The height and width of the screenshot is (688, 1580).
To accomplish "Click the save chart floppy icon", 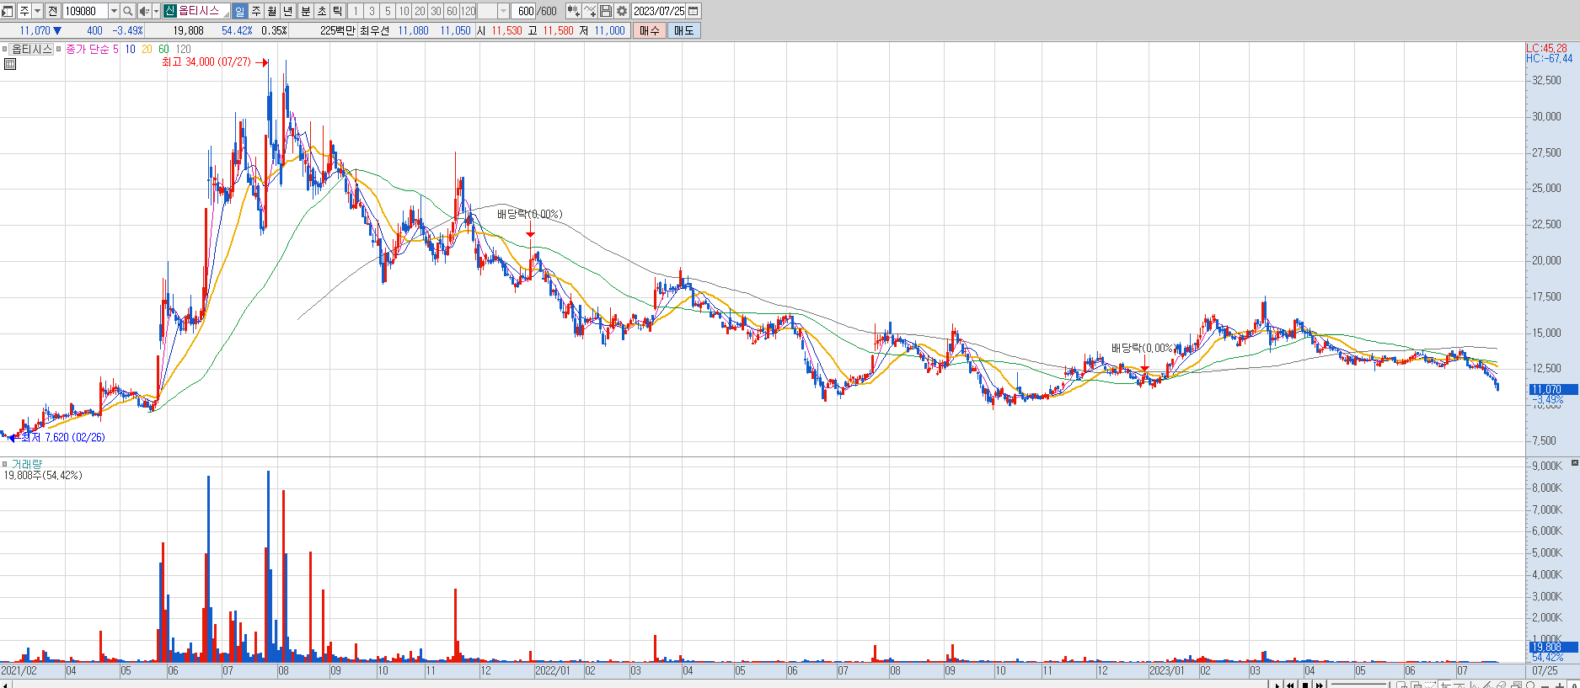I will pos(606,11).
